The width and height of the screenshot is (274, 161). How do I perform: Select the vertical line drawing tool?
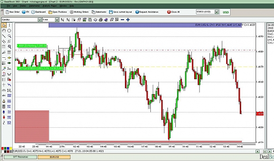9,25
